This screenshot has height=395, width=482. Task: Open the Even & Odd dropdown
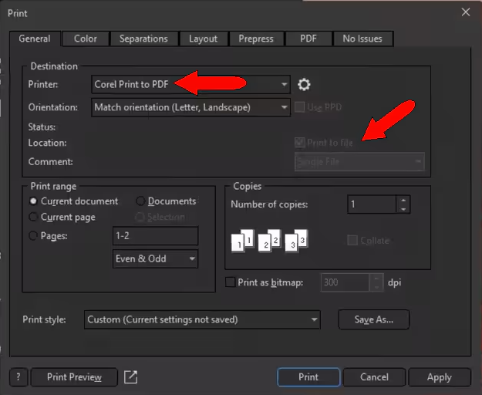(x=155, y=258)
